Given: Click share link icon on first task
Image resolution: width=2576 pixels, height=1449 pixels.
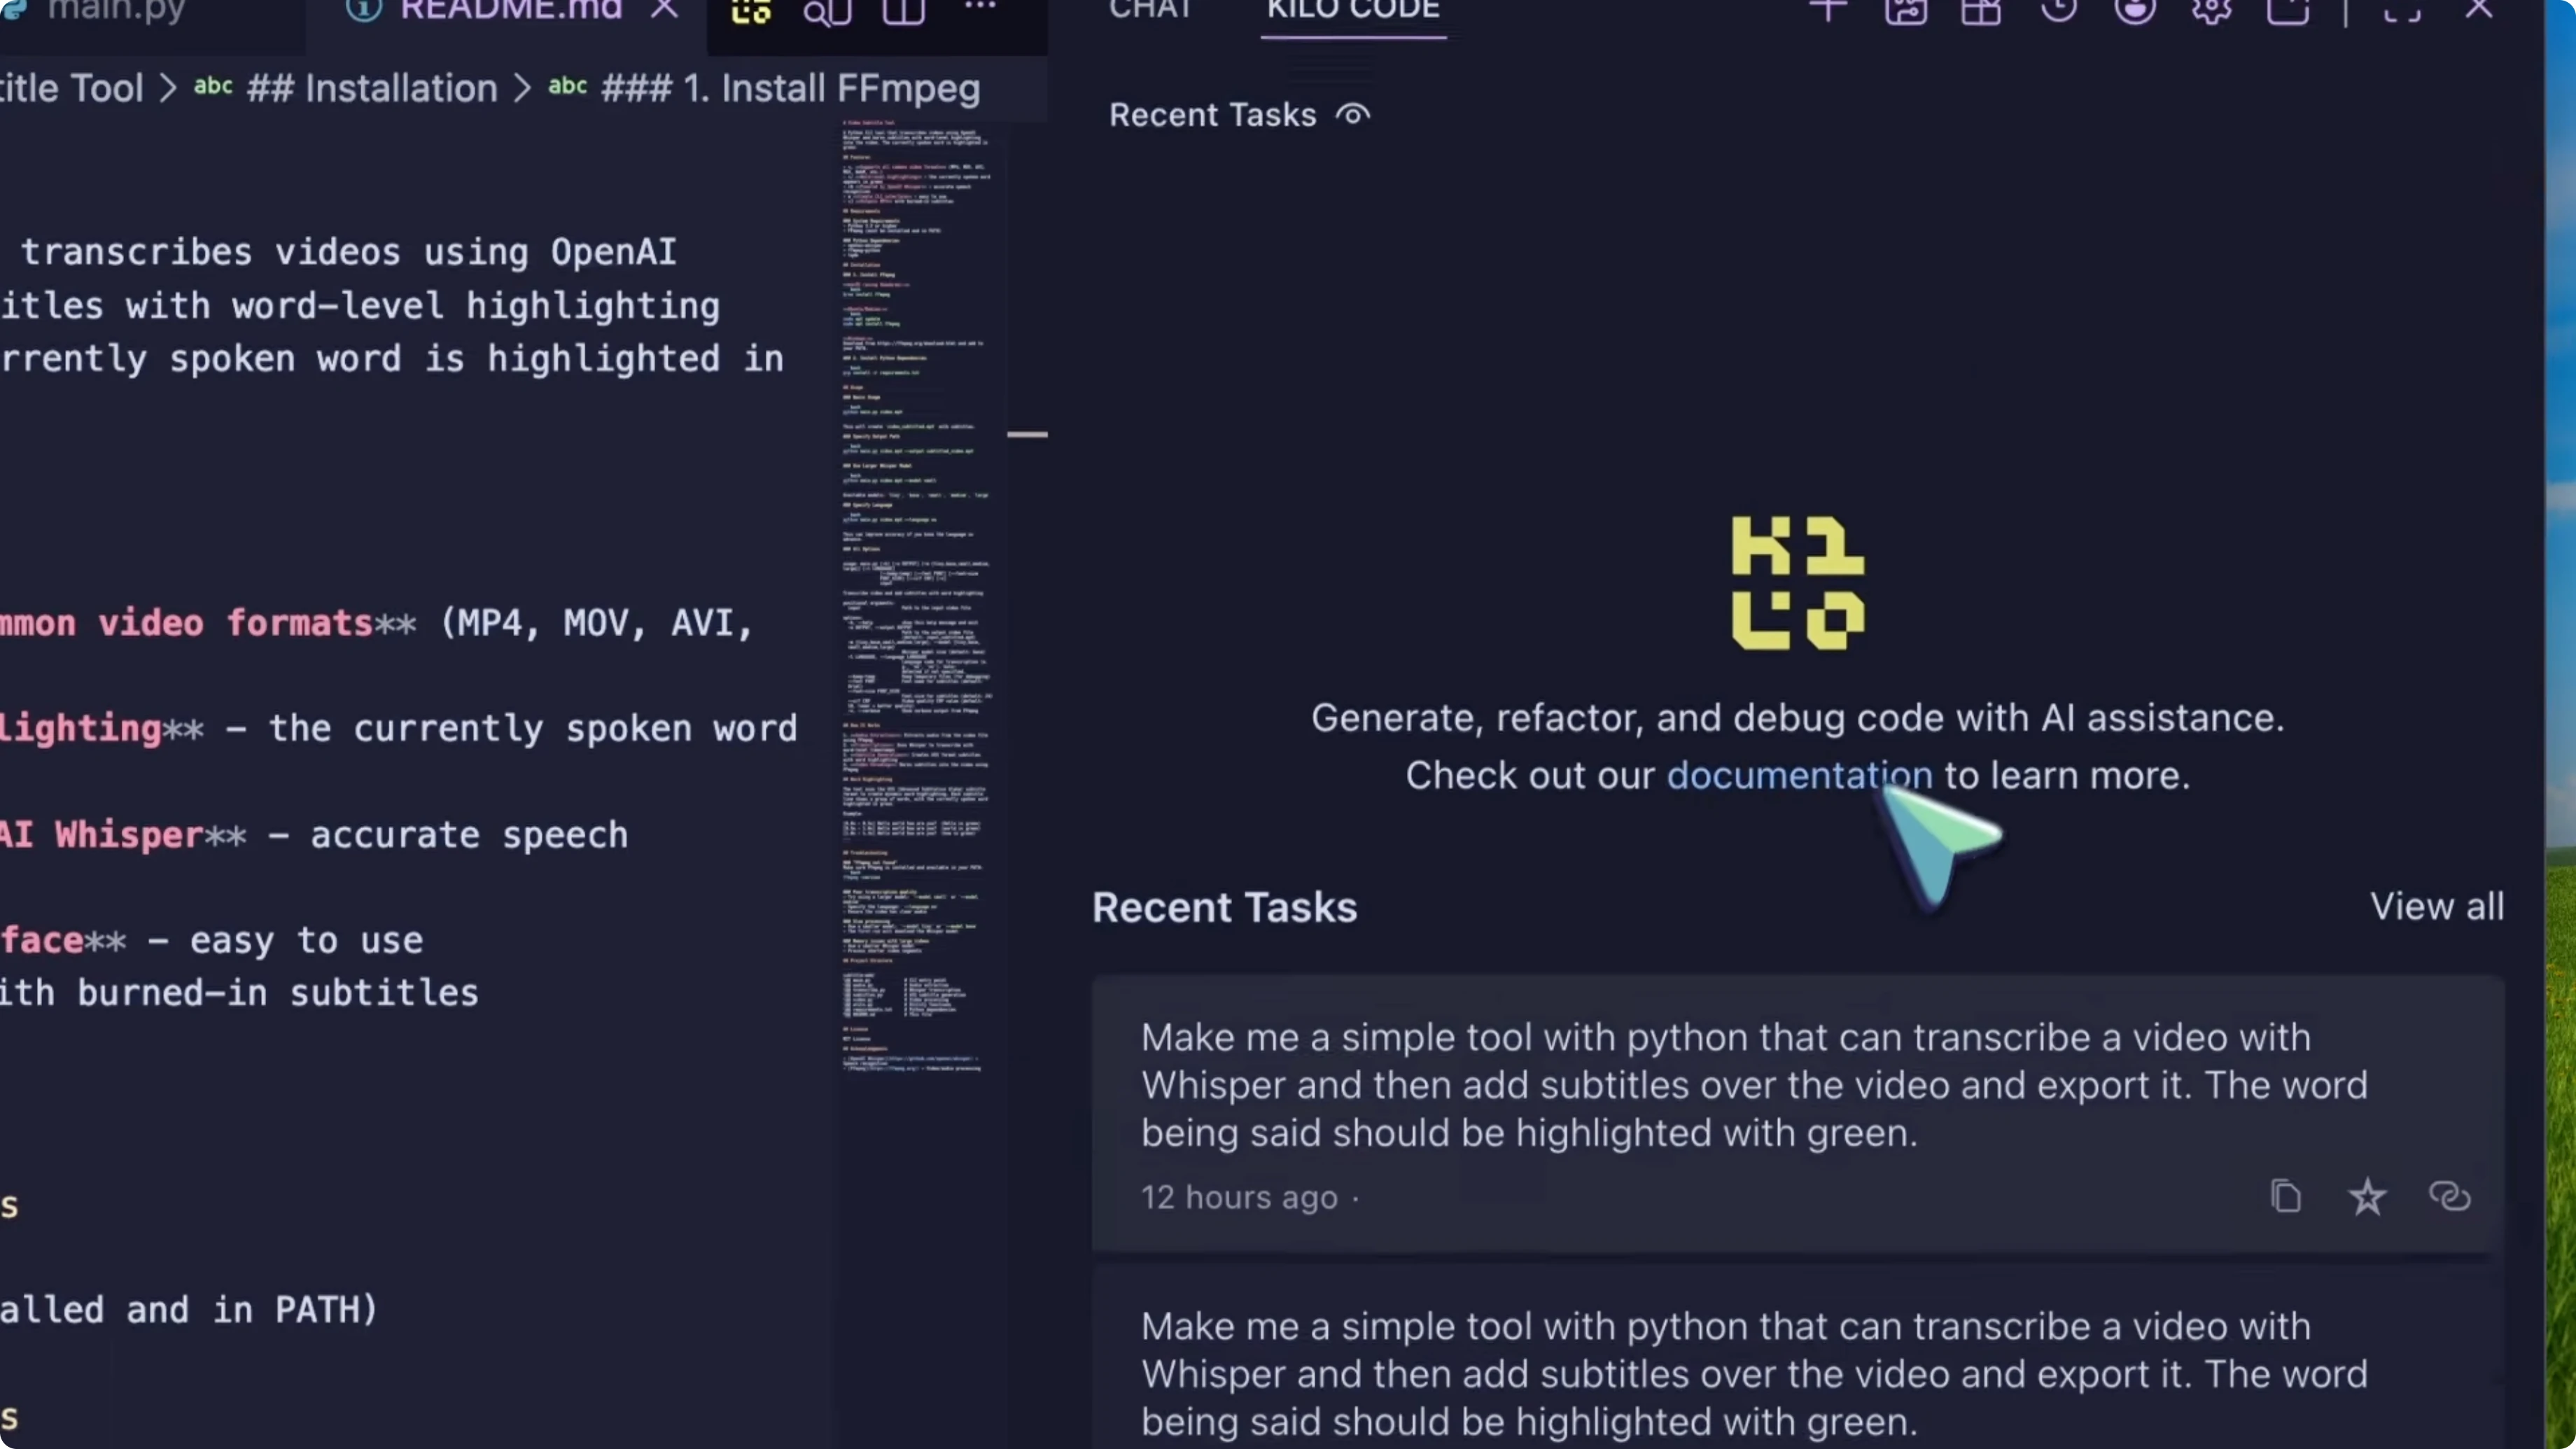Looking at the screenshot, I should 2449,1197.
